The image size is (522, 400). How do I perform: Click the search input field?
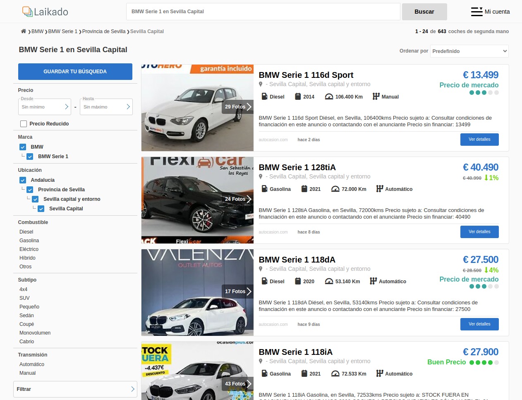tap(263, 12)
